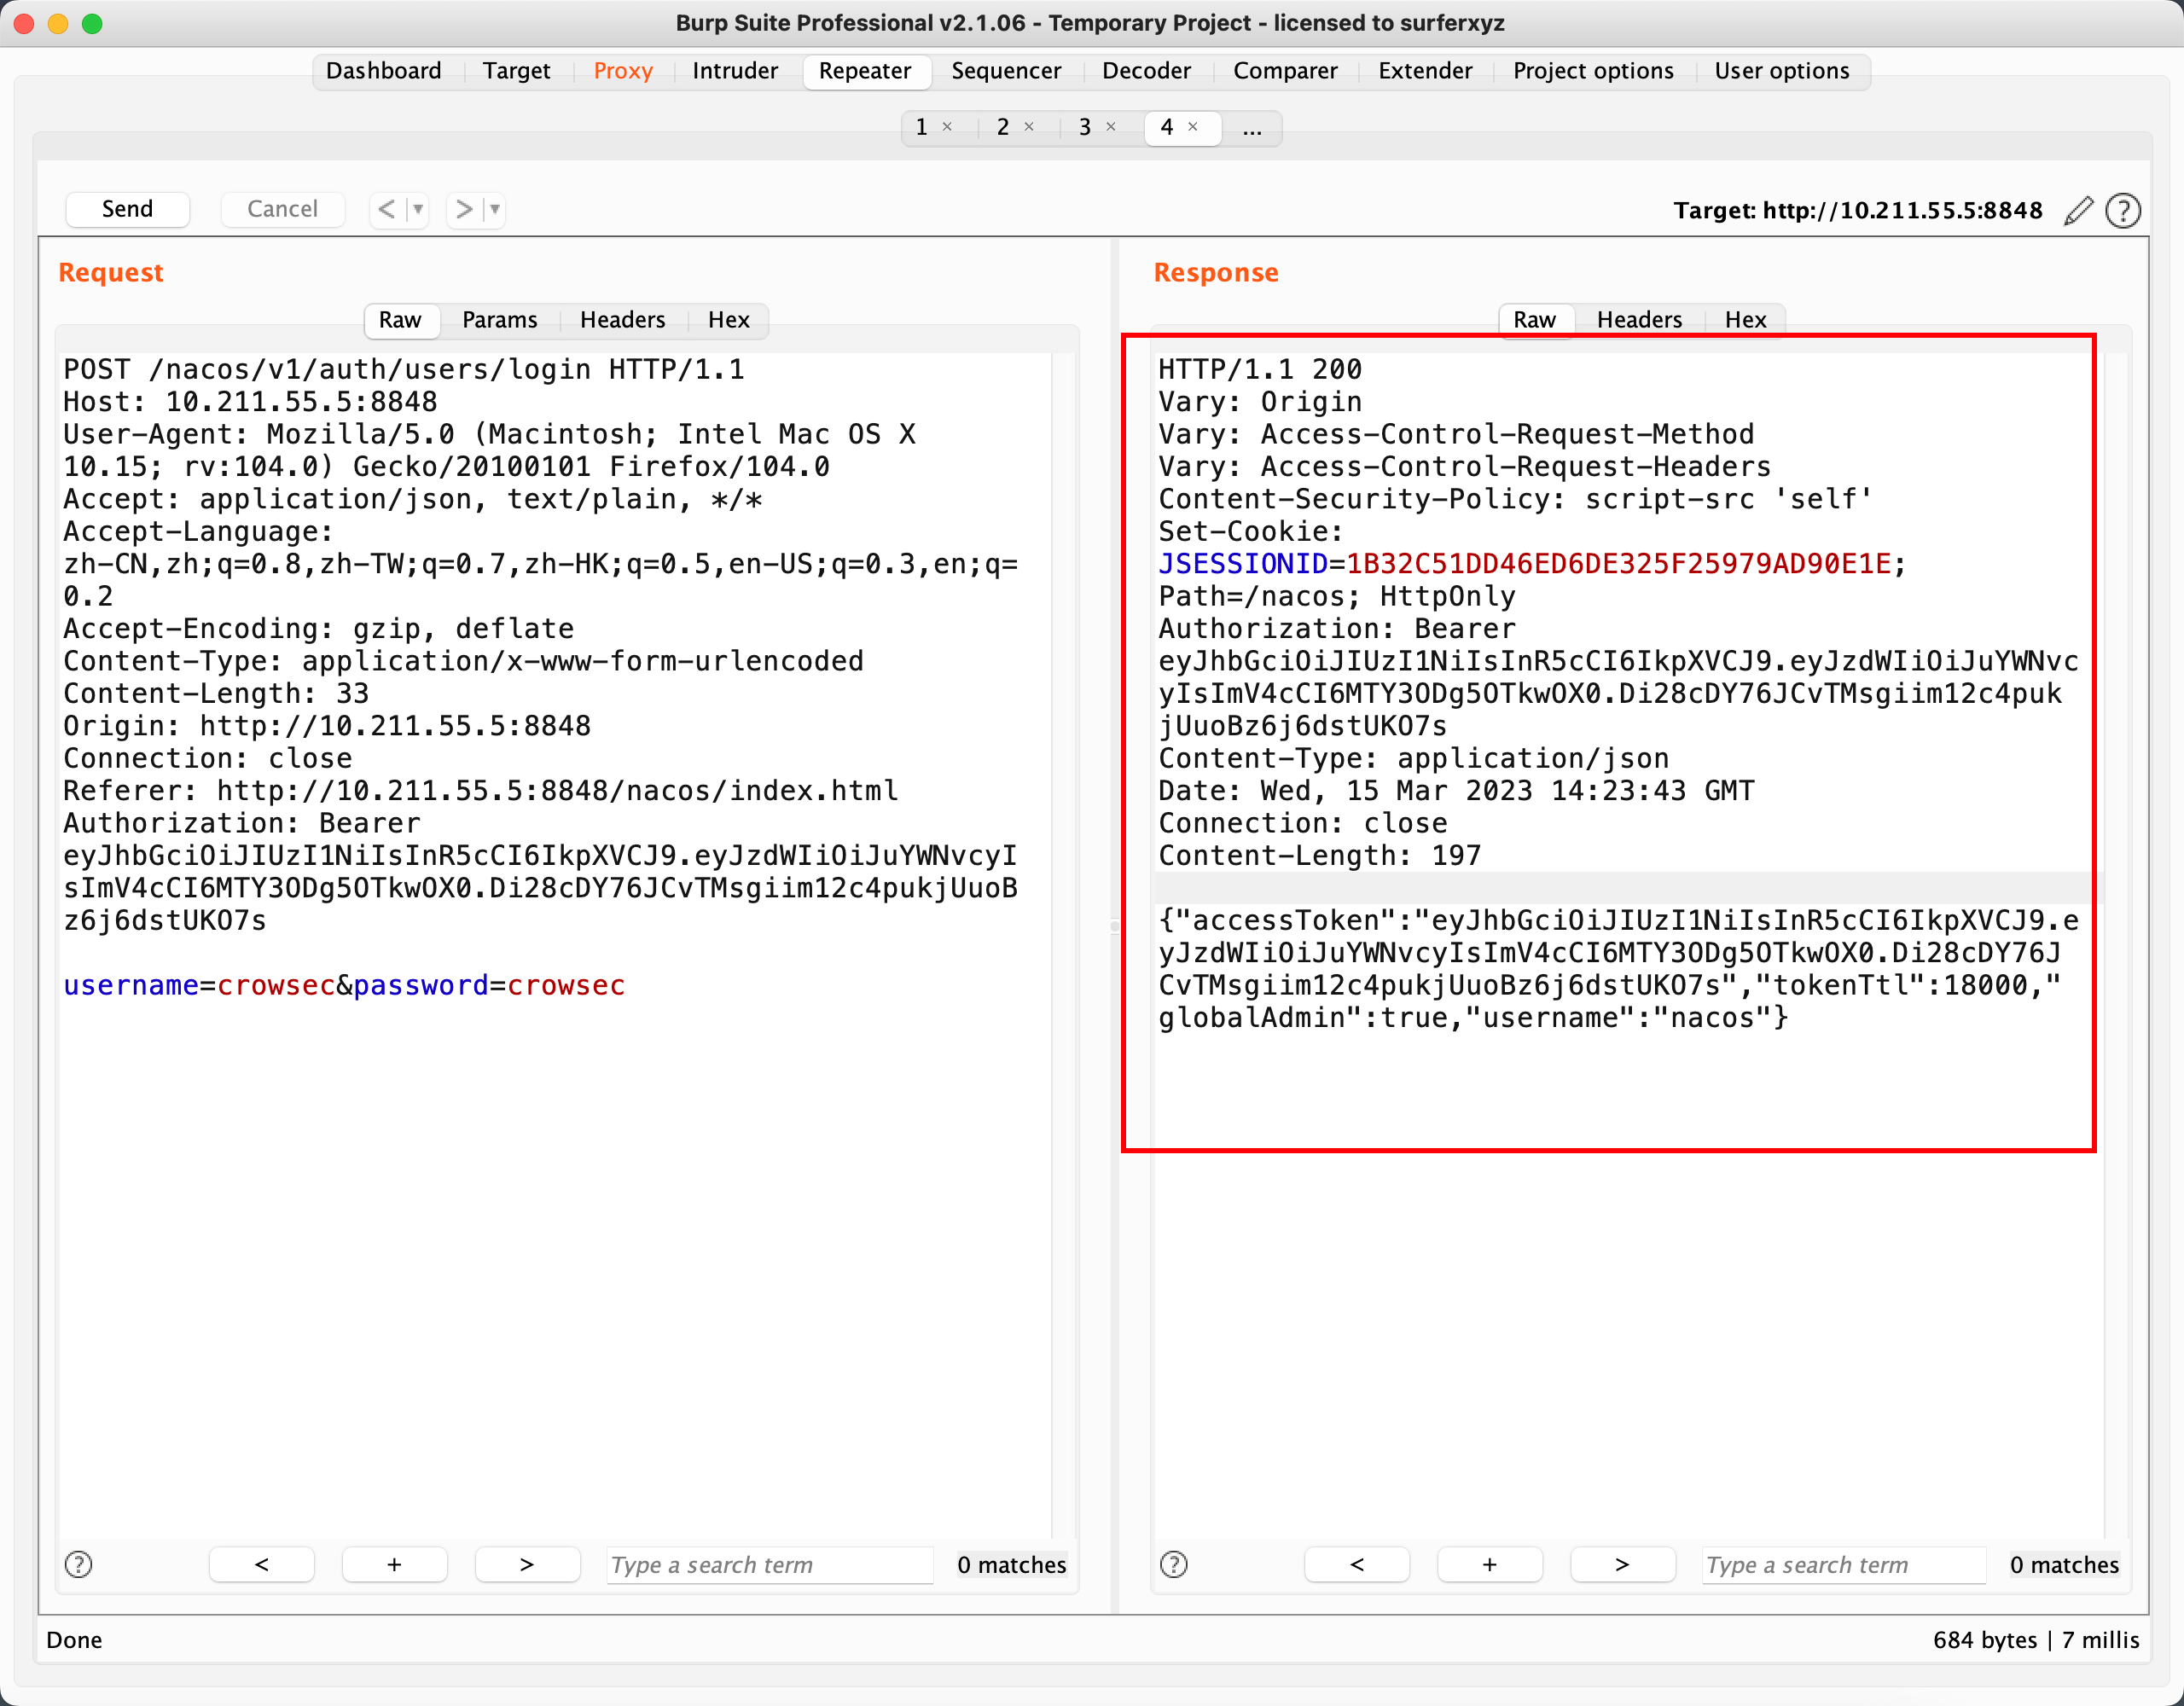The width and height of the screenshot is (2184, 1706).
Task: Click the Content-Length: 197 response header
Action: click(1319, 856)
